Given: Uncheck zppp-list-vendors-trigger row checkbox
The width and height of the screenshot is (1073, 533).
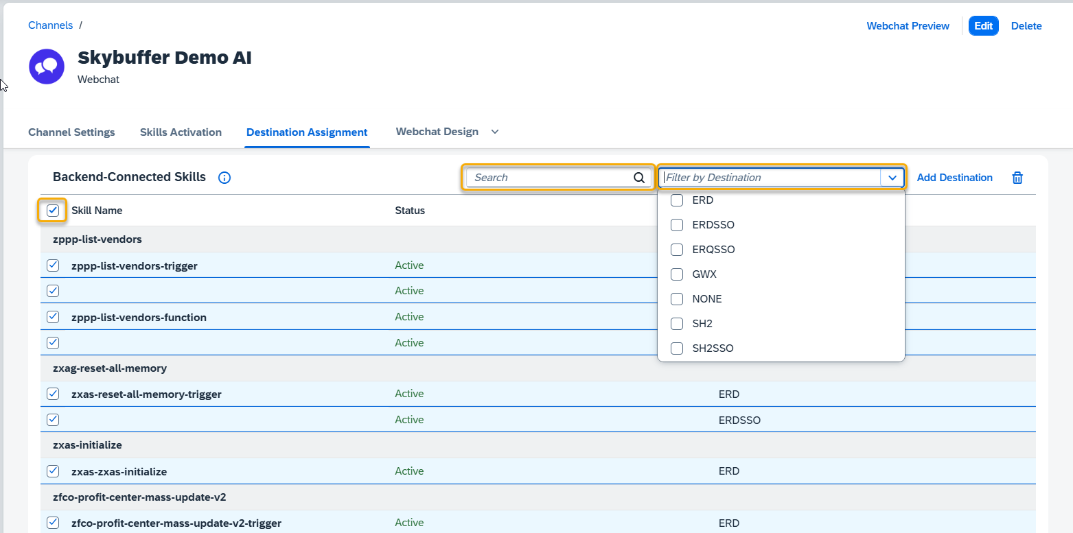Looking at the screenshot, I should click(x=53, y=265).
